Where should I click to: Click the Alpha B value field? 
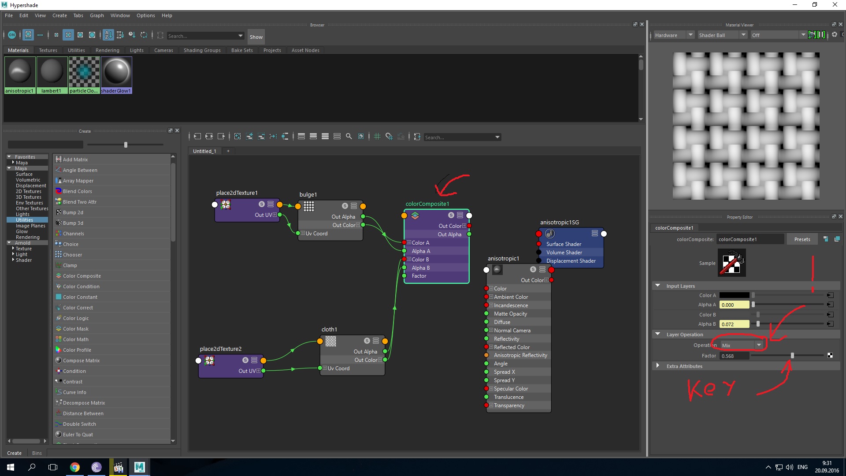click(734, 324)
